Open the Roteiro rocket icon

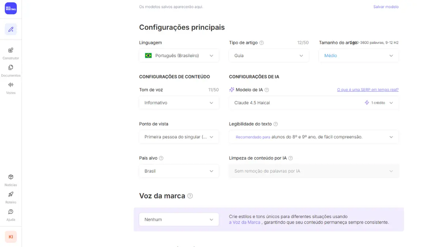(x=11, y=194)
